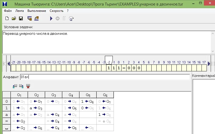The width and height of the screenshot is (215, 134).
Task: Click the Q6 cell in row a (1 → Q6)
Action: click(105, 115)
